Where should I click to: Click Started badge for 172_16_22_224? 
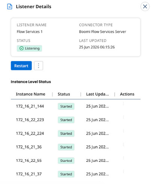(x=66, y=134)
